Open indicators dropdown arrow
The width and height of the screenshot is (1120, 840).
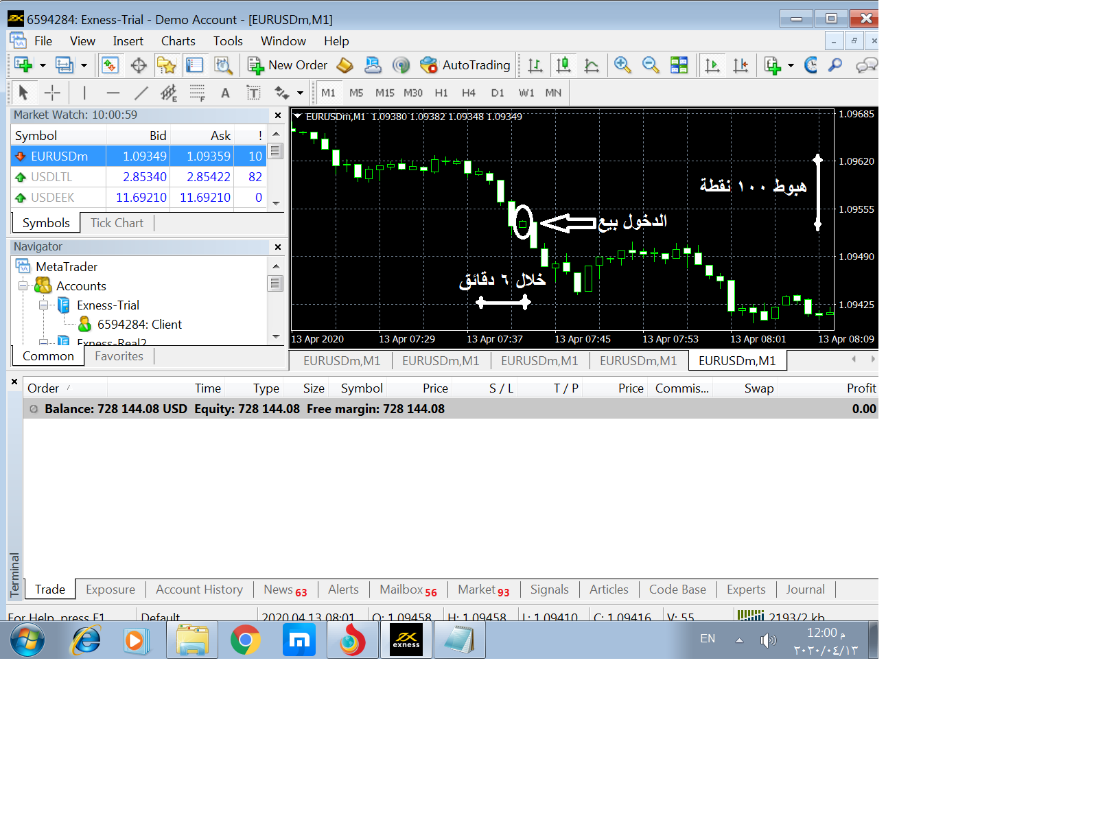[791, 65]
